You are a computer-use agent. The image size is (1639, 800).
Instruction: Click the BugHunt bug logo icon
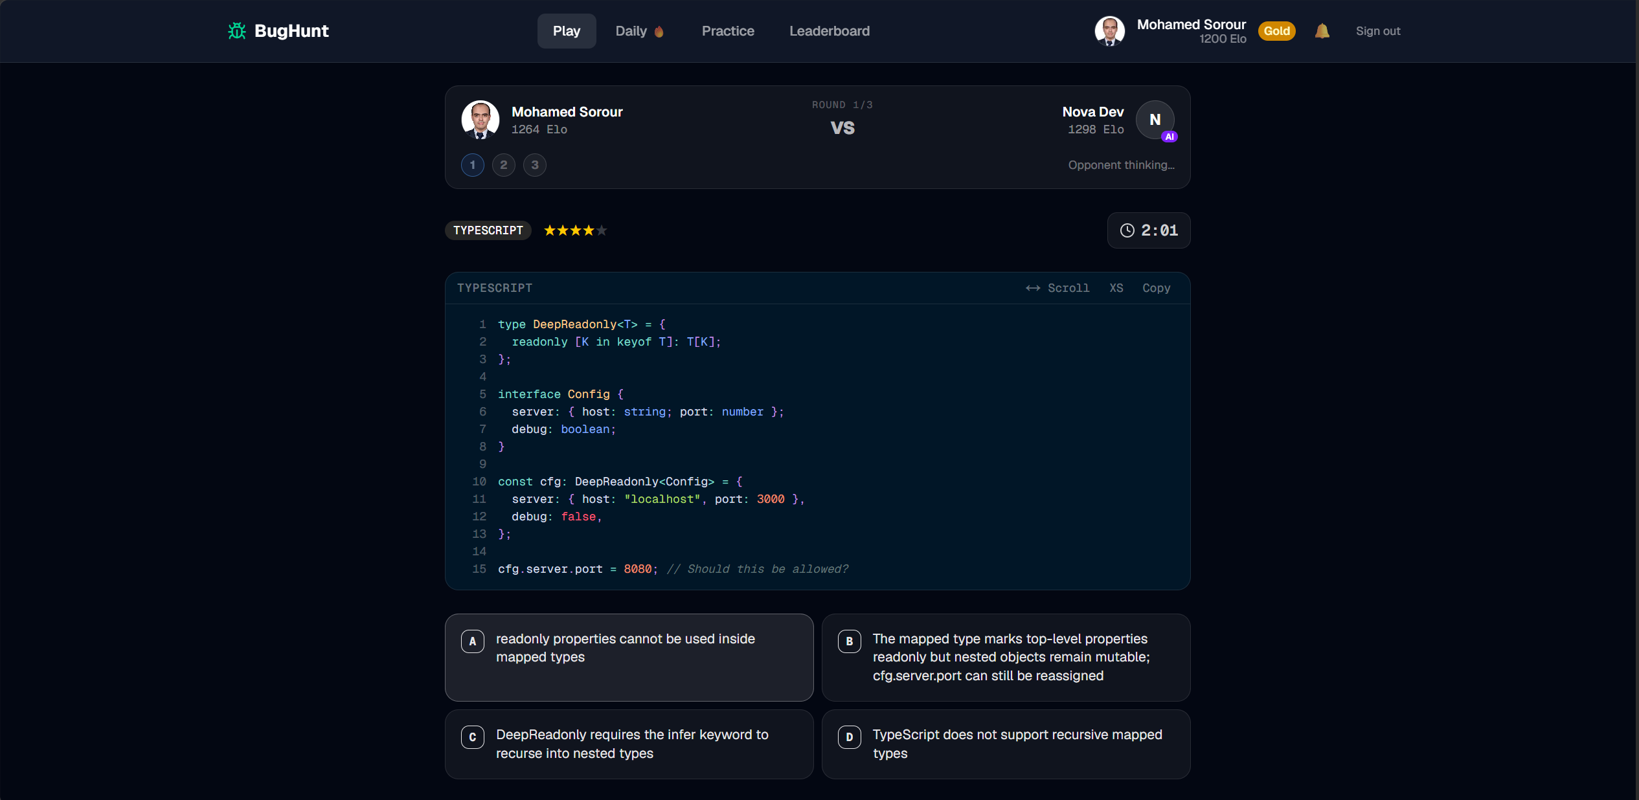(237, 31)
